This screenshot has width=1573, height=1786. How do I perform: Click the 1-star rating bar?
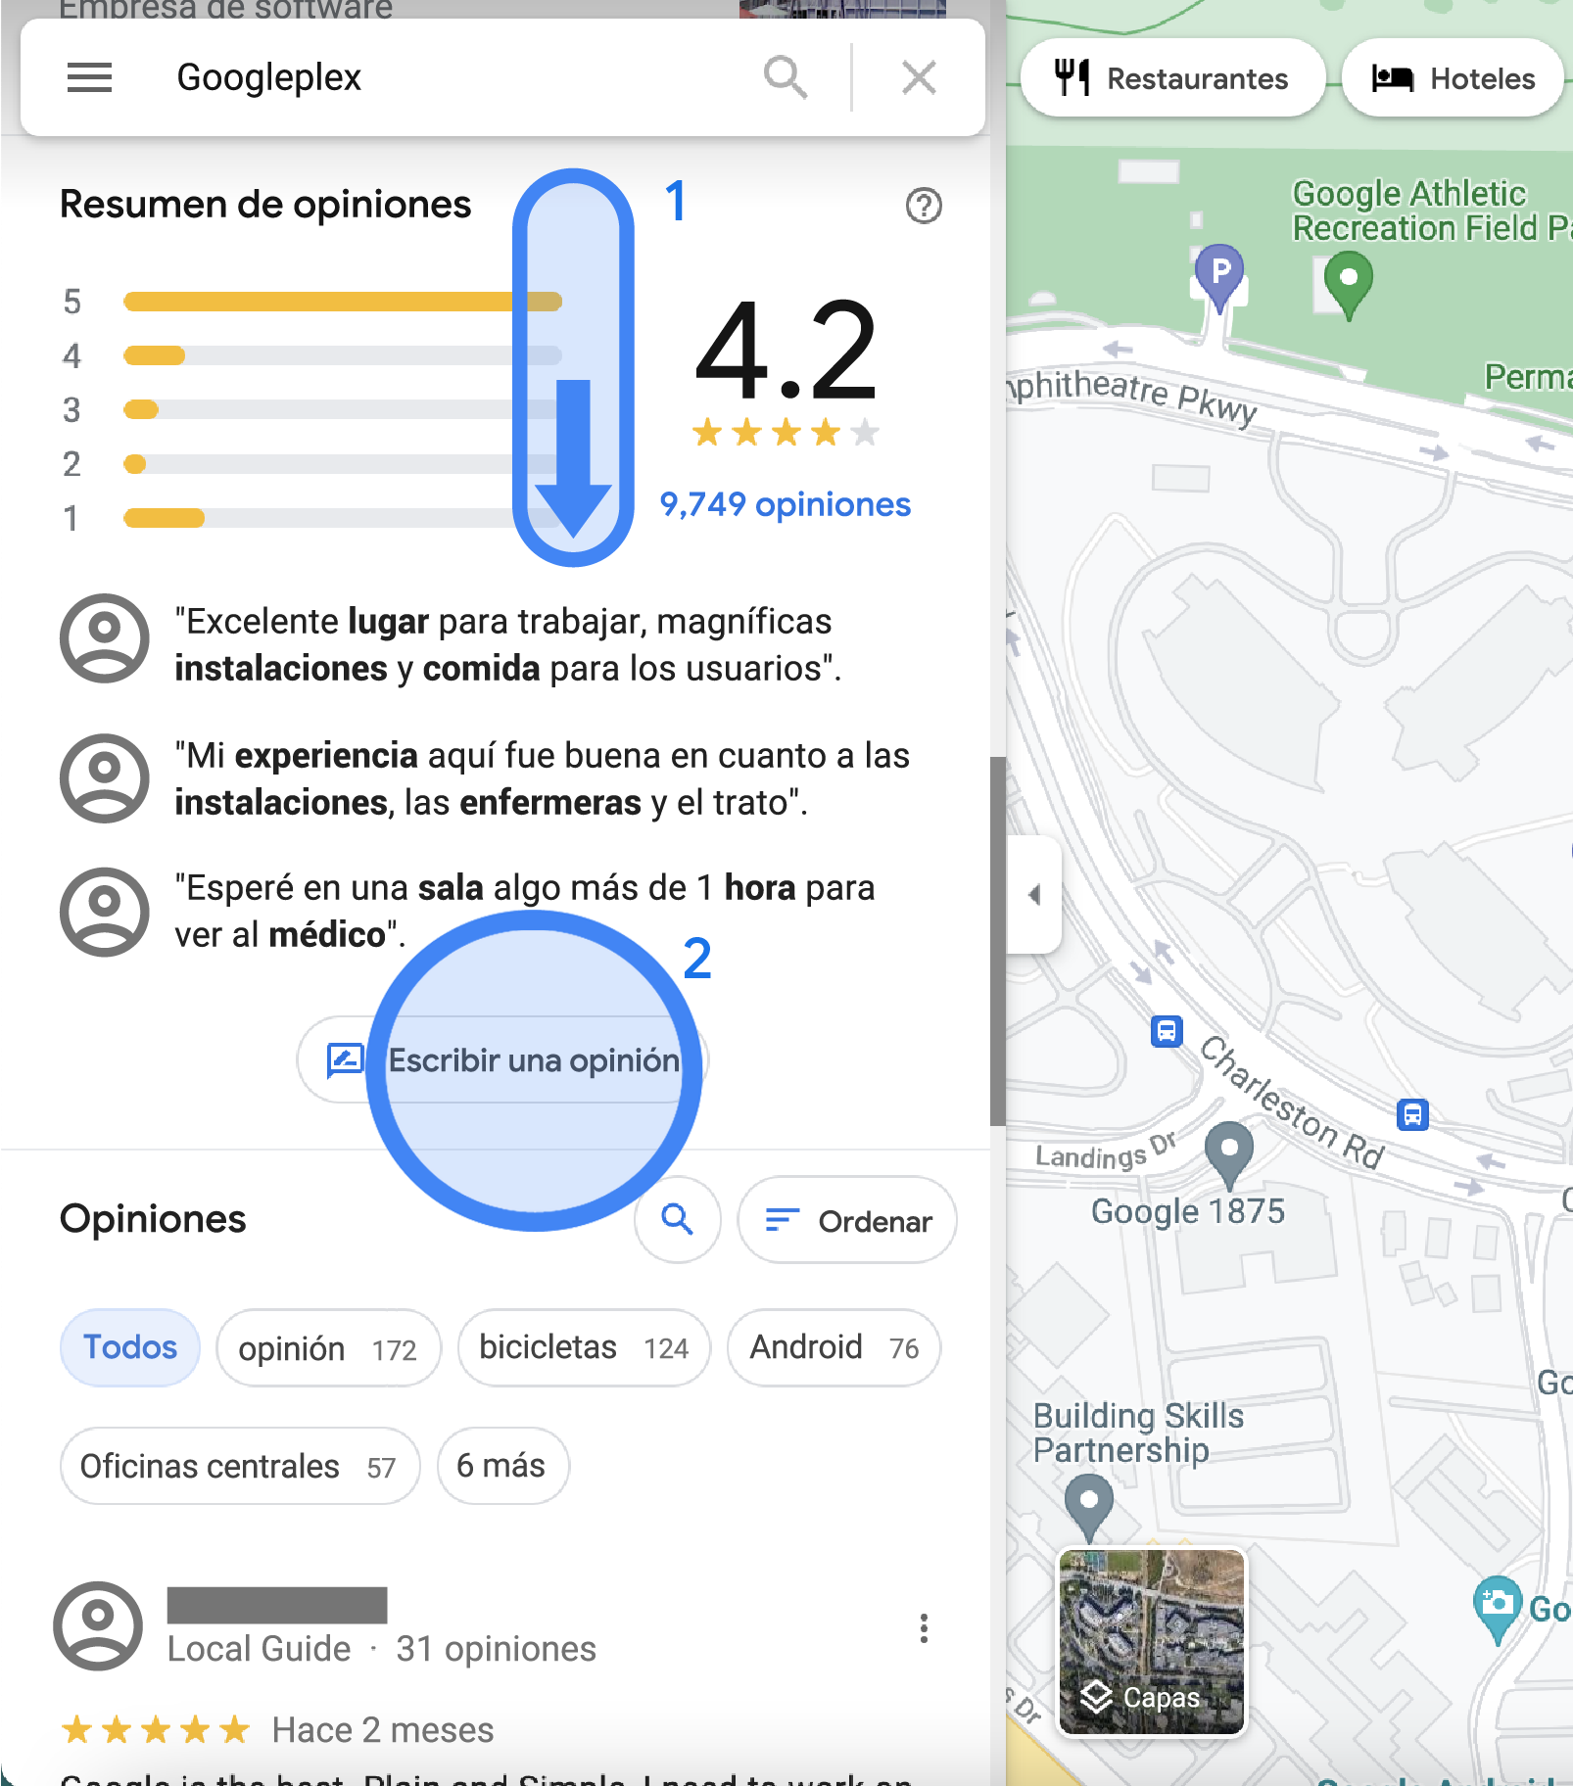(343, 518)
